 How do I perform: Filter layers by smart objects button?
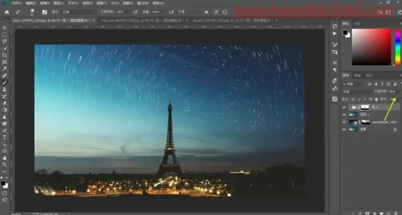(395, 84)
